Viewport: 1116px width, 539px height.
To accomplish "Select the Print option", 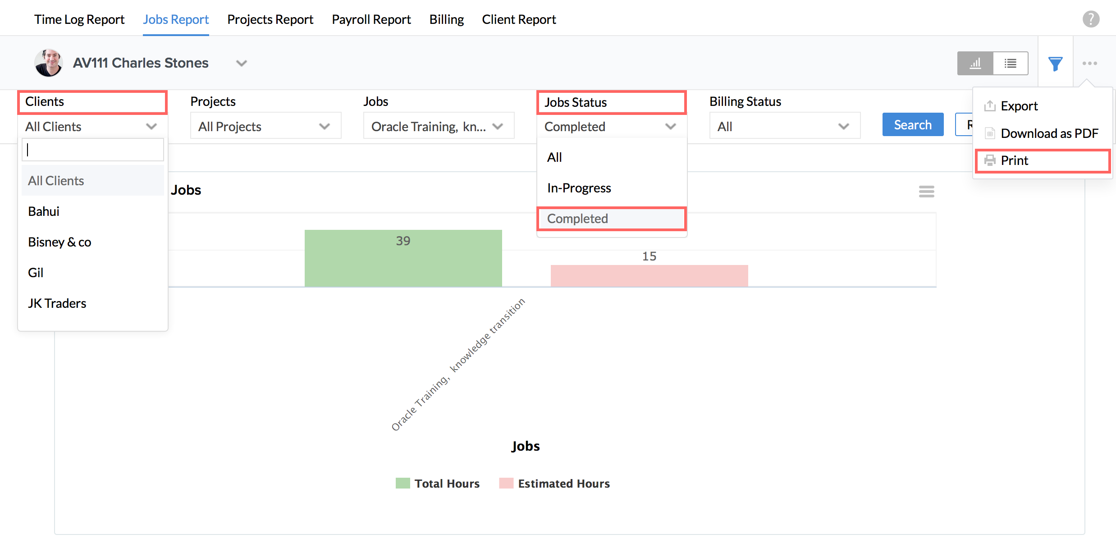I will pos(1014,160).
